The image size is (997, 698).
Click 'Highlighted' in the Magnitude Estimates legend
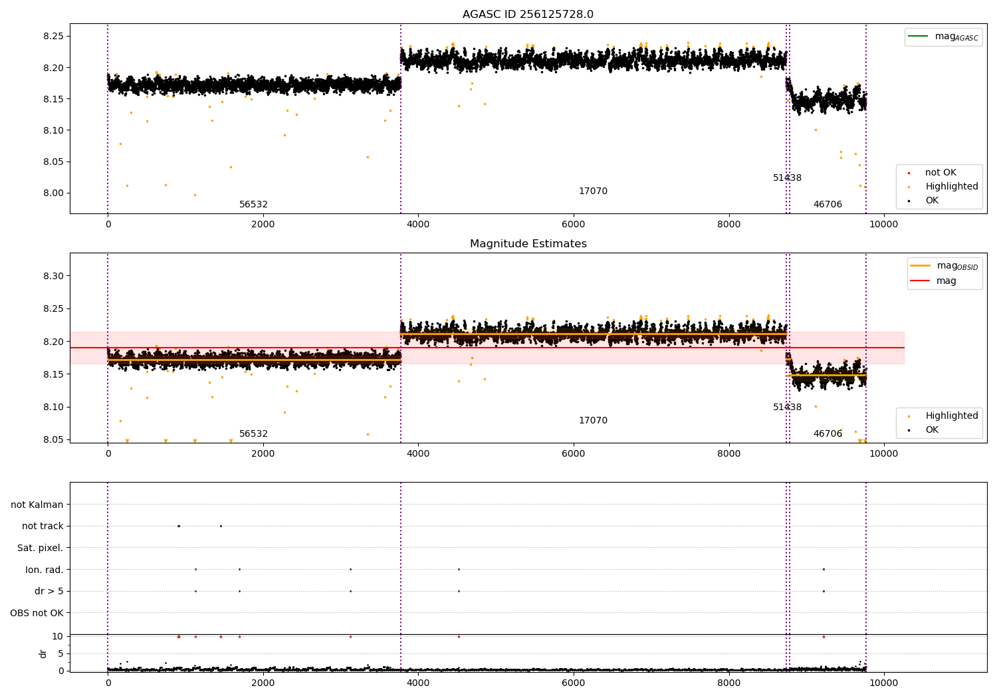point(952,416)
